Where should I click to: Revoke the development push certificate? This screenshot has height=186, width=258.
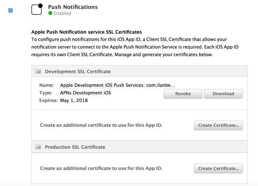tap(183, 94)
